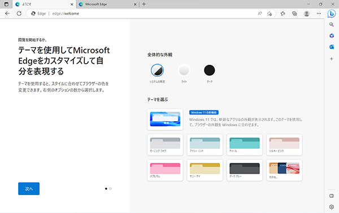Click the first page indicator dot

106,189
